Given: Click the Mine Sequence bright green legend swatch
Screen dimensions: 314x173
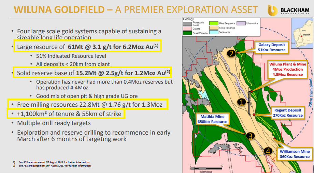Looking at the screenshot, I should [x=213, y=23].
